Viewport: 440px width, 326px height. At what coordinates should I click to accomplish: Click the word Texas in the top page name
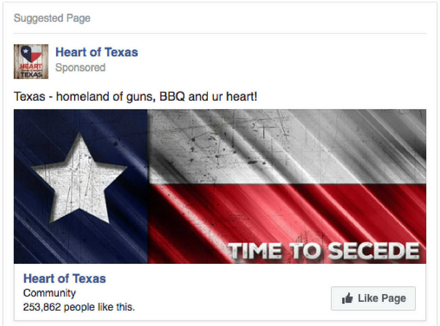pyautogui.click(x=121, y=52)
